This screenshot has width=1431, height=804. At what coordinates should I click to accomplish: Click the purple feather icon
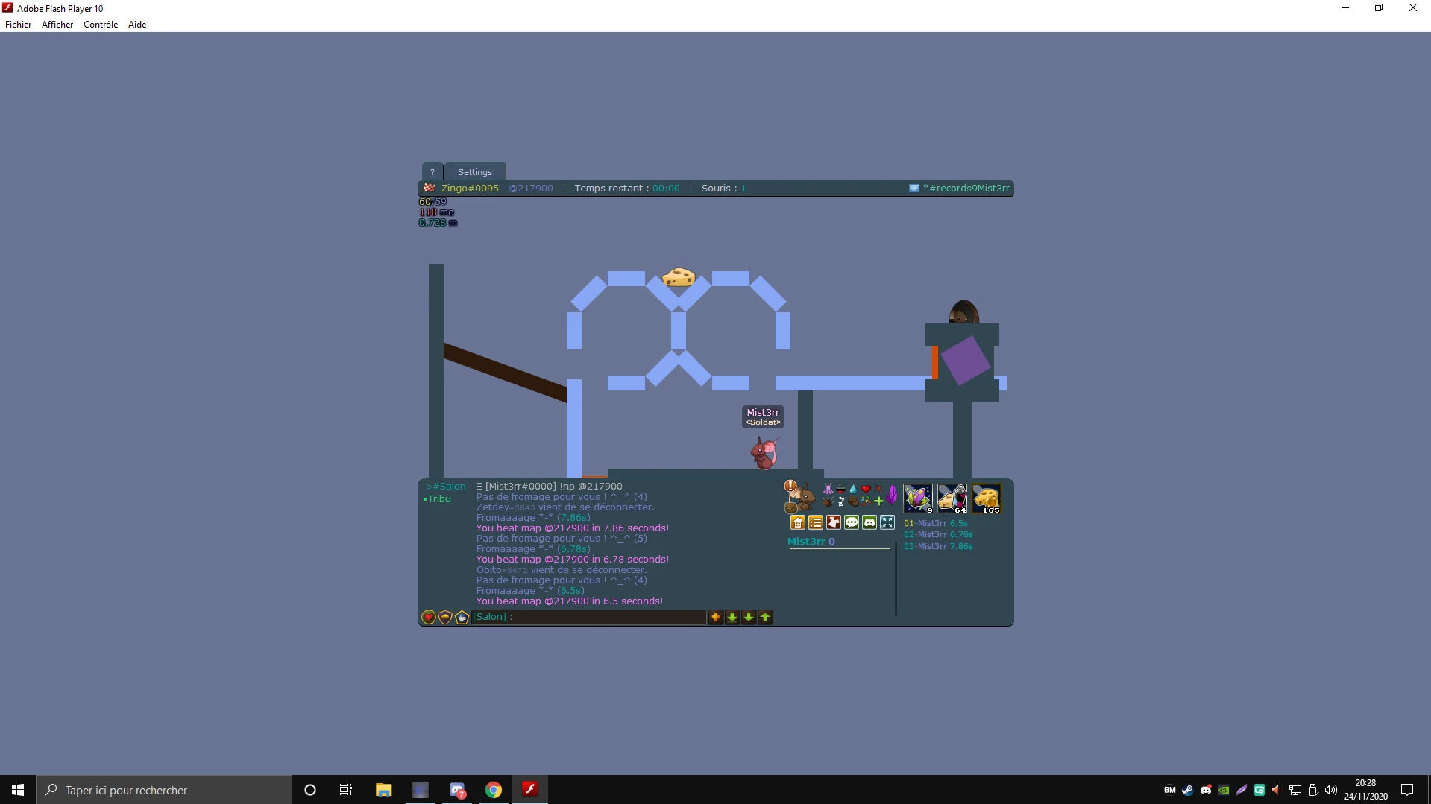pyautogui.click(x=892, y=495)
